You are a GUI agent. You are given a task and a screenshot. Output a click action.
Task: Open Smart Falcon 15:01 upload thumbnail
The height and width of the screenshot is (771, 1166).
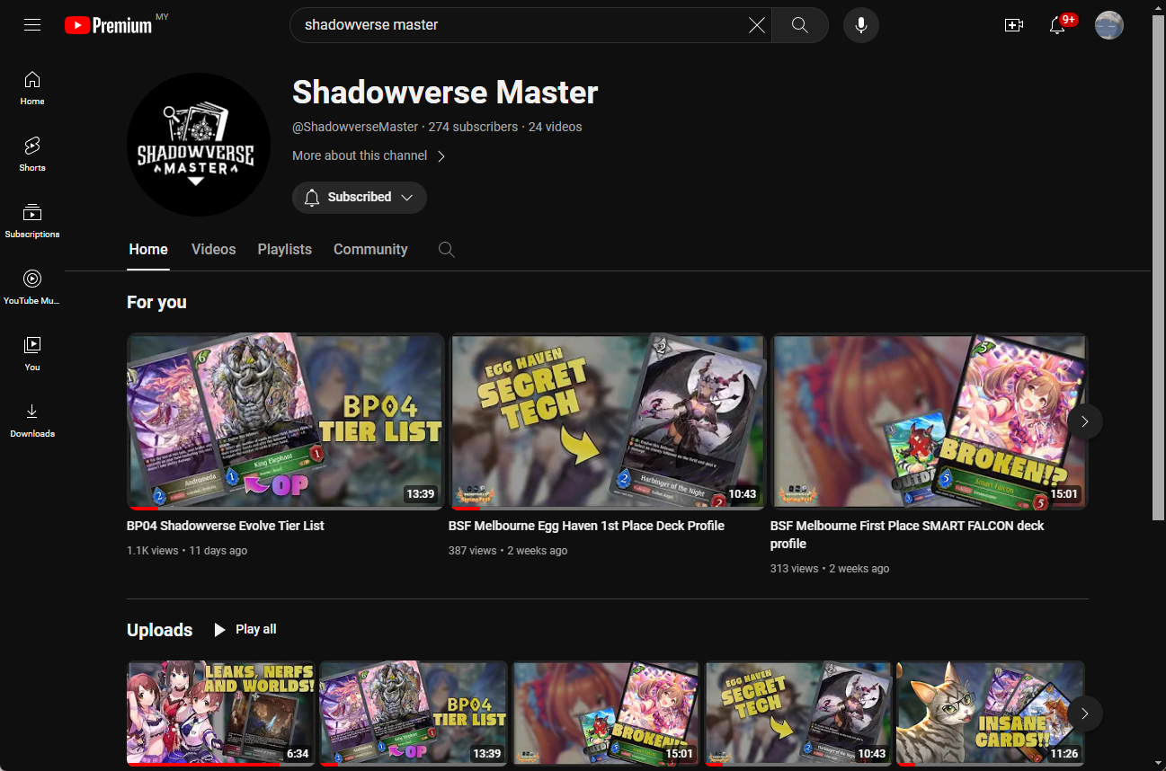point(606,713)
